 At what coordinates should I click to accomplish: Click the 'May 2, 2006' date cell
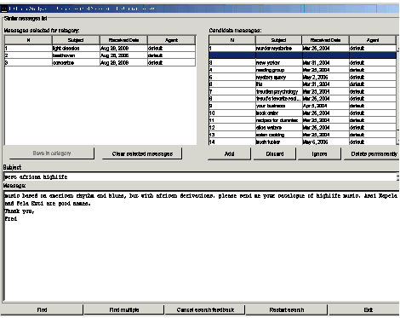tap(325, 77)
